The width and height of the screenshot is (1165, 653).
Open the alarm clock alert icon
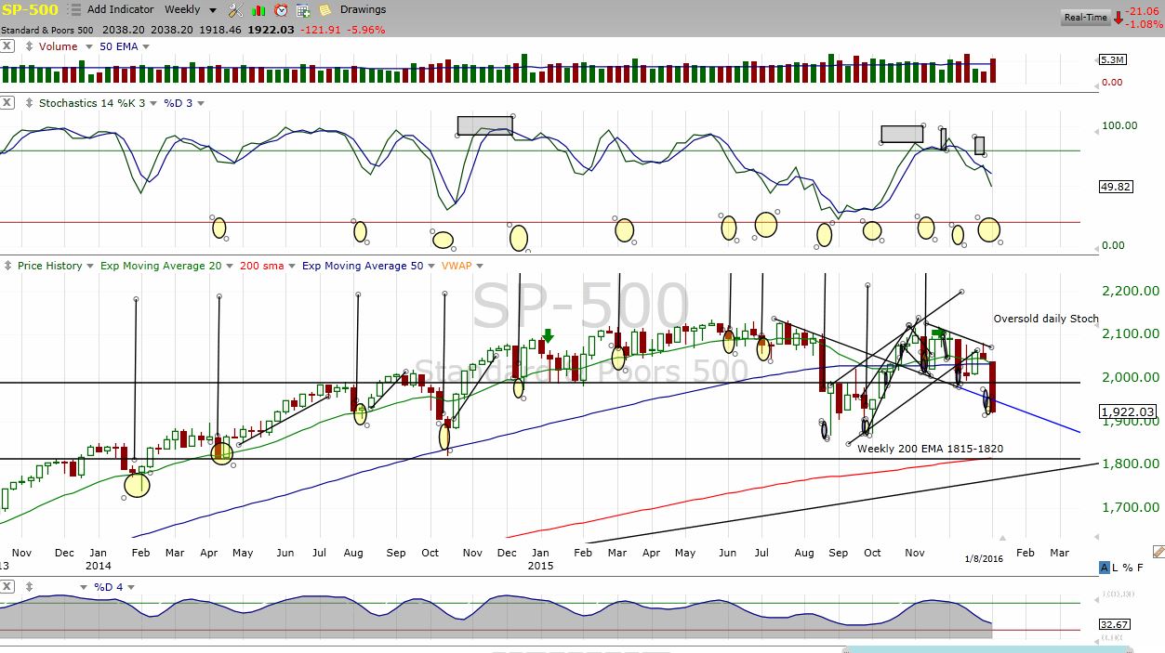point(281,10)
